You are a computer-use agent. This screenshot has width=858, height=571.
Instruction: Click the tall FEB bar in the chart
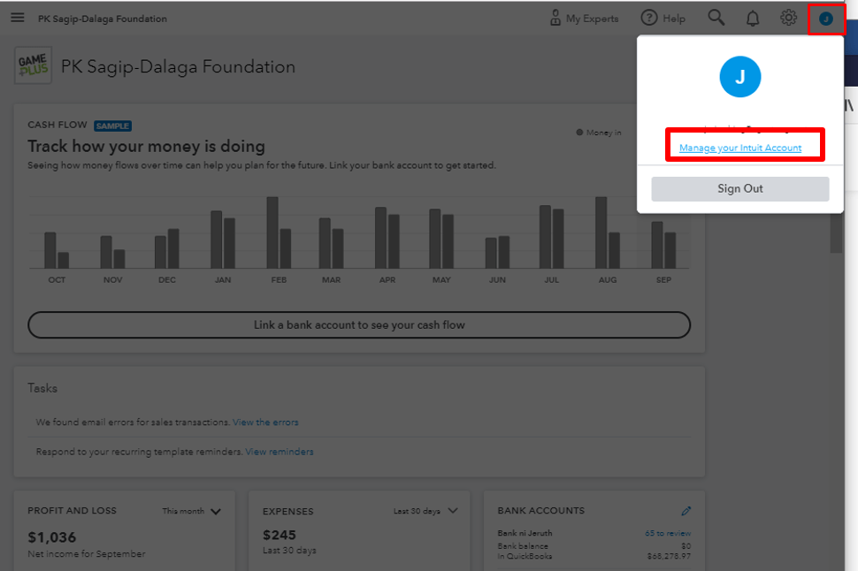pos(272,232)
